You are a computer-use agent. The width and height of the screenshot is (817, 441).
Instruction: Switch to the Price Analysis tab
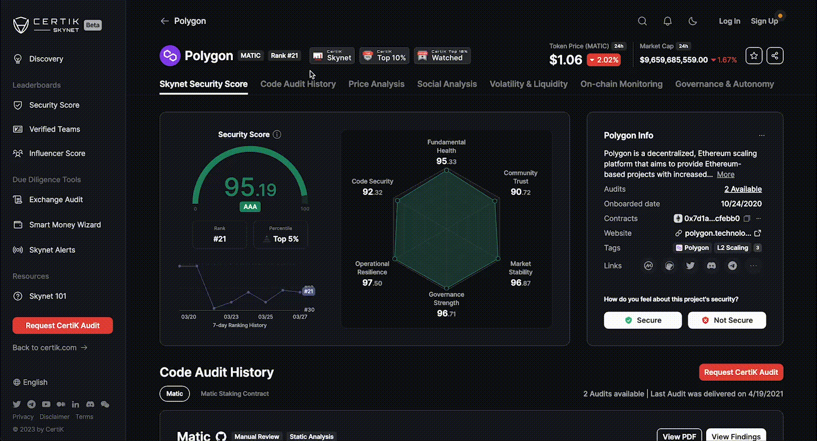(376, 84)
